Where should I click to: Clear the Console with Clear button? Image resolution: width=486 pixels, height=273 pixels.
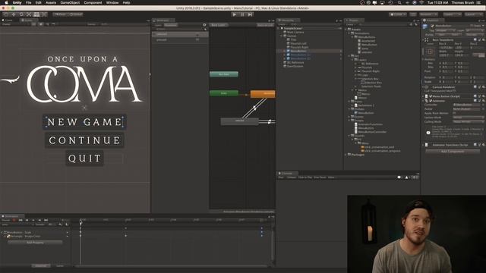click(281, 177)
